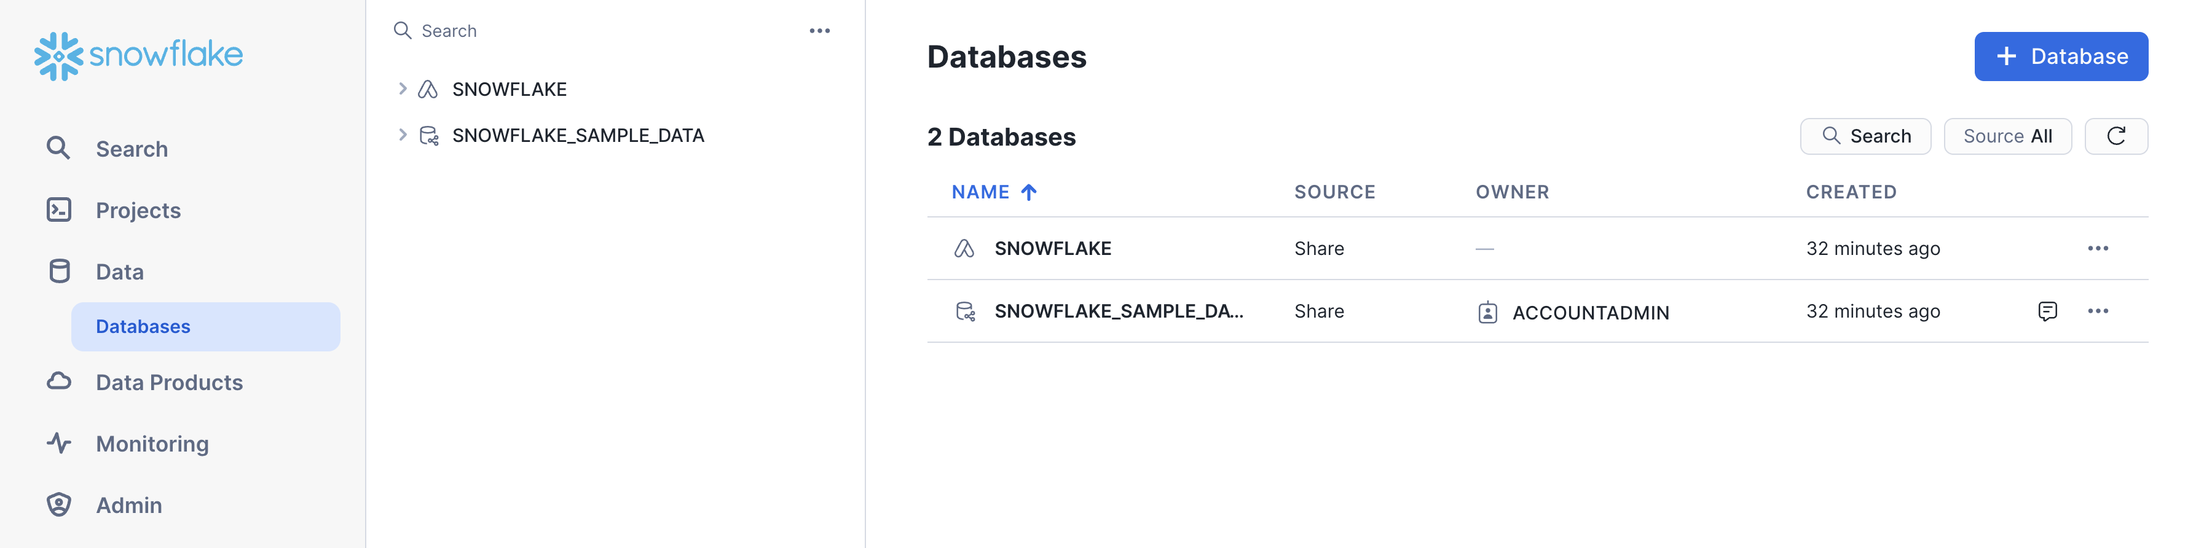Expand the SNOWFLAKE_SAMPLE_DATA tree node
Viewport: 2204px width, 548px height.
click(x=402, y=135)
